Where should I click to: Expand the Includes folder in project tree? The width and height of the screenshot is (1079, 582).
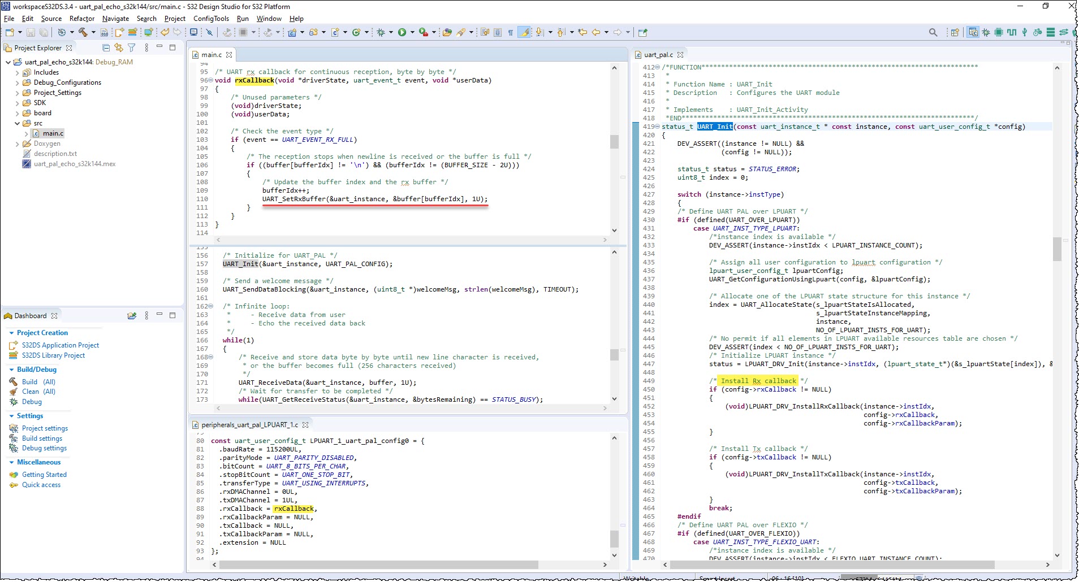[x=18, y=73]
